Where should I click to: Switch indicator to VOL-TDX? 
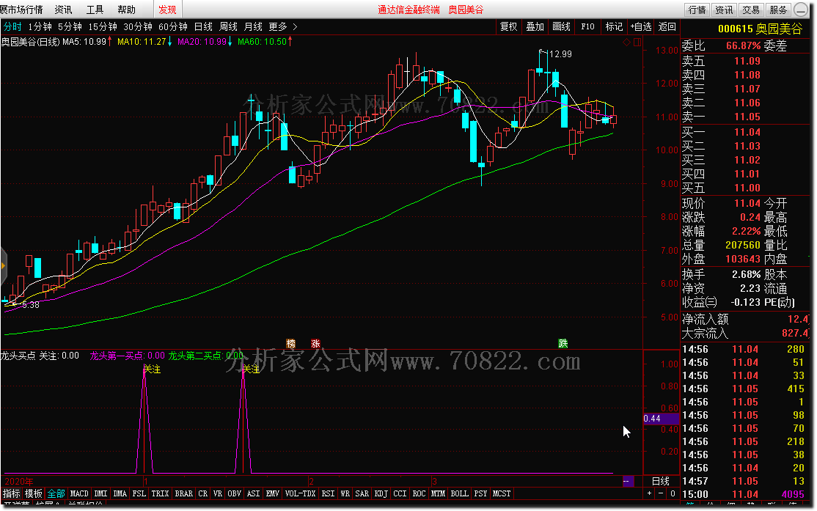point(300,493)
